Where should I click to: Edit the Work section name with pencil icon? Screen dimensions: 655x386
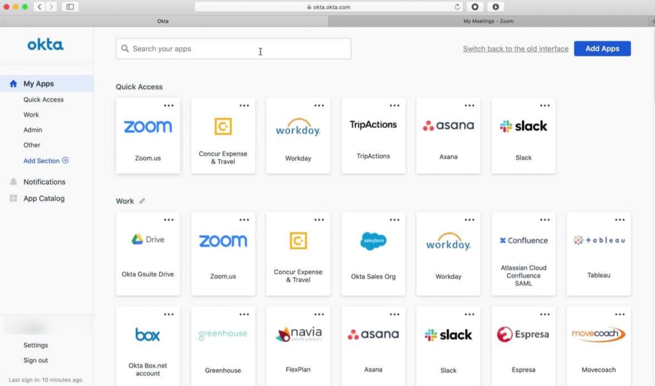(142, 201)
